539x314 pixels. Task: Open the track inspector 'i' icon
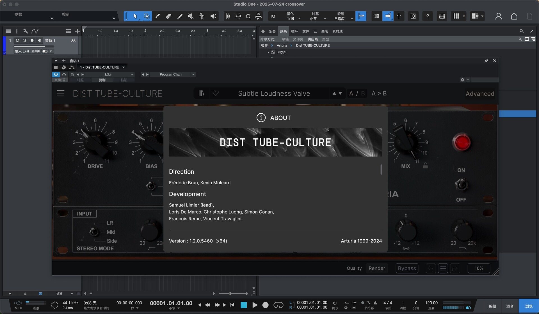[17, 31]
